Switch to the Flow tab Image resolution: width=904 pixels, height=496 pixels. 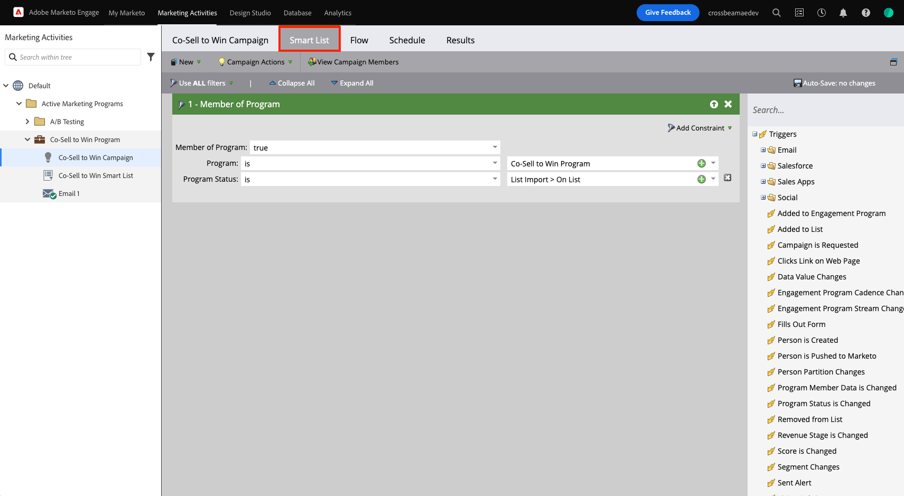tap(359, 40)
